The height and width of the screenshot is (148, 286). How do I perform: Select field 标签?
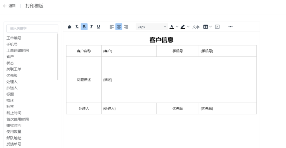coord(10,107)
